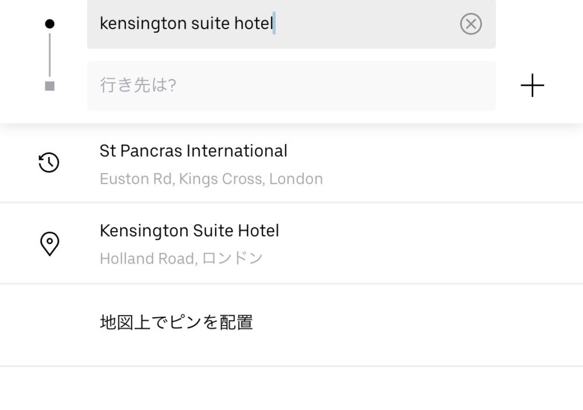Click the "Holland Road, ロンドン" address line
This screenshot has height=410, width=583.
[181, 258]
